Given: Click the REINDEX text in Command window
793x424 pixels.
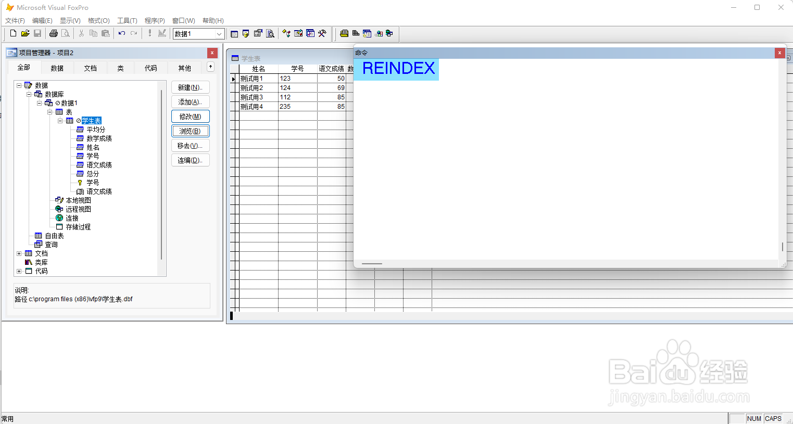Looking at the screenshot, I should (398, 68).
